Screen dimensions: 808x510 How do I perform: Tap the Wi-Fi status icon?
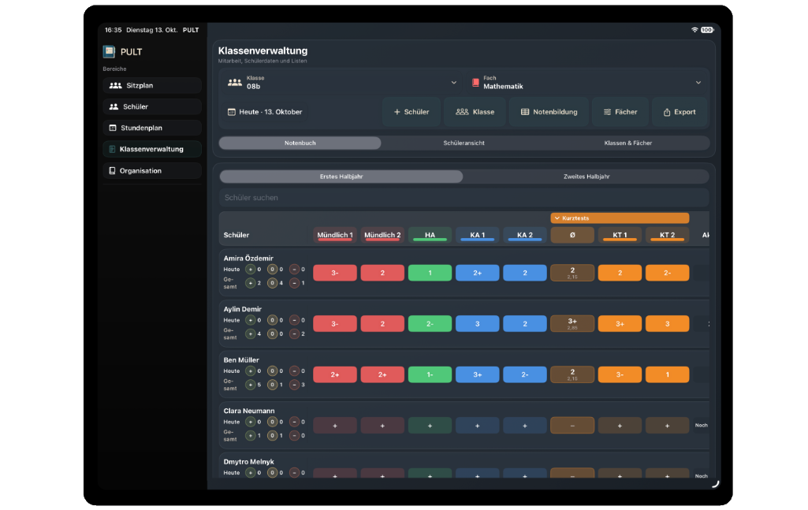[x=694, y=30]
